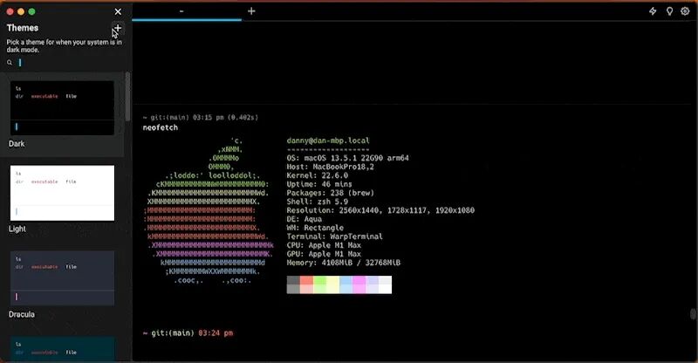The height and width of the screenshot is (363, 698).
Task: Close the Themes panel with the X
Action: (x=118, y=11)
